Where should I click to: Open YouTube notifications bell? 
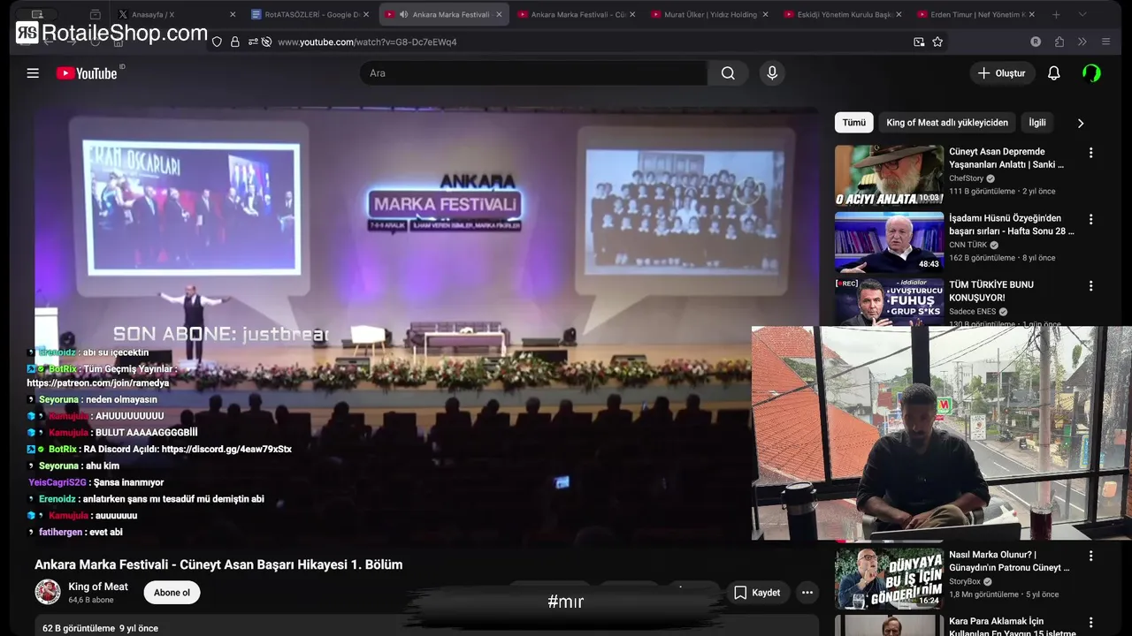pos(1053,73)
